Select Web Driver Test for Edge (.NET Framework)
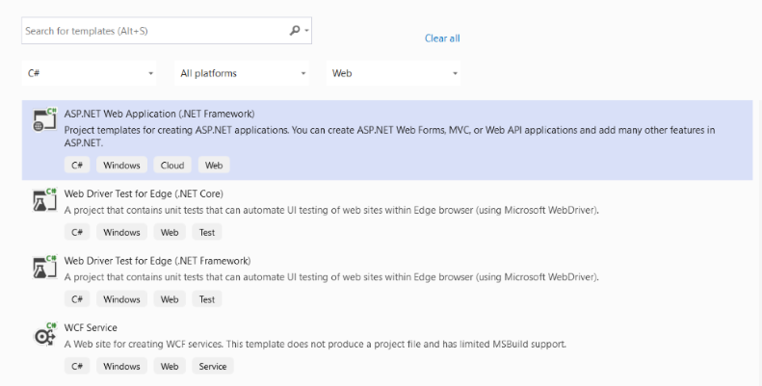 (x=157, y=261)
